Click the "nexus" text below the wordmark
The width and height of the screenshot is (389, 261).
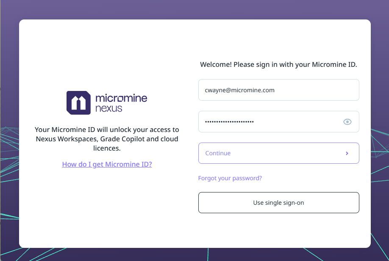point(108,109)
